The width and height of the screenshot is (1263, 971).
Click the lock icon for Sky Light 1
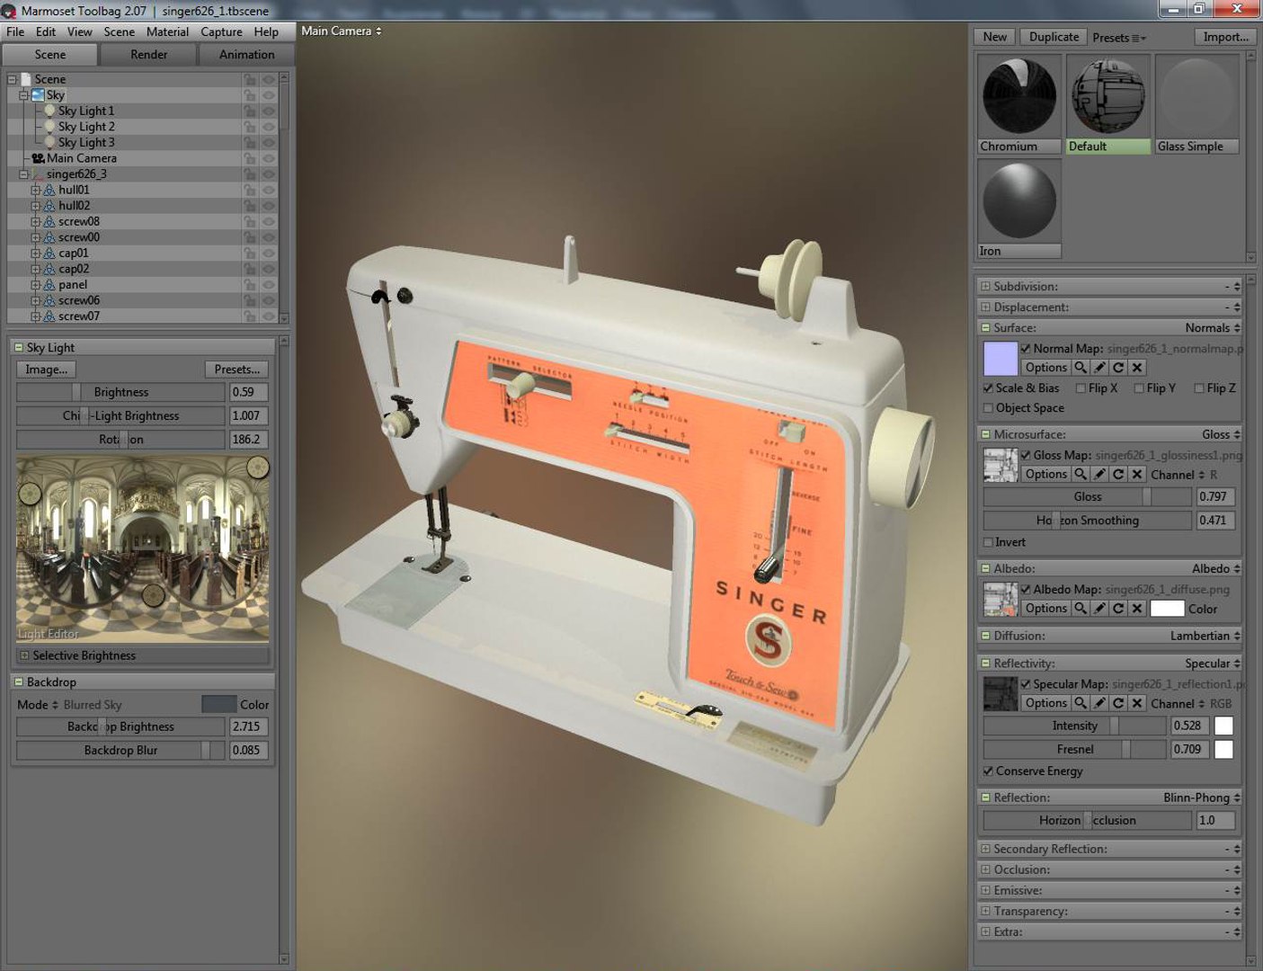250,111
